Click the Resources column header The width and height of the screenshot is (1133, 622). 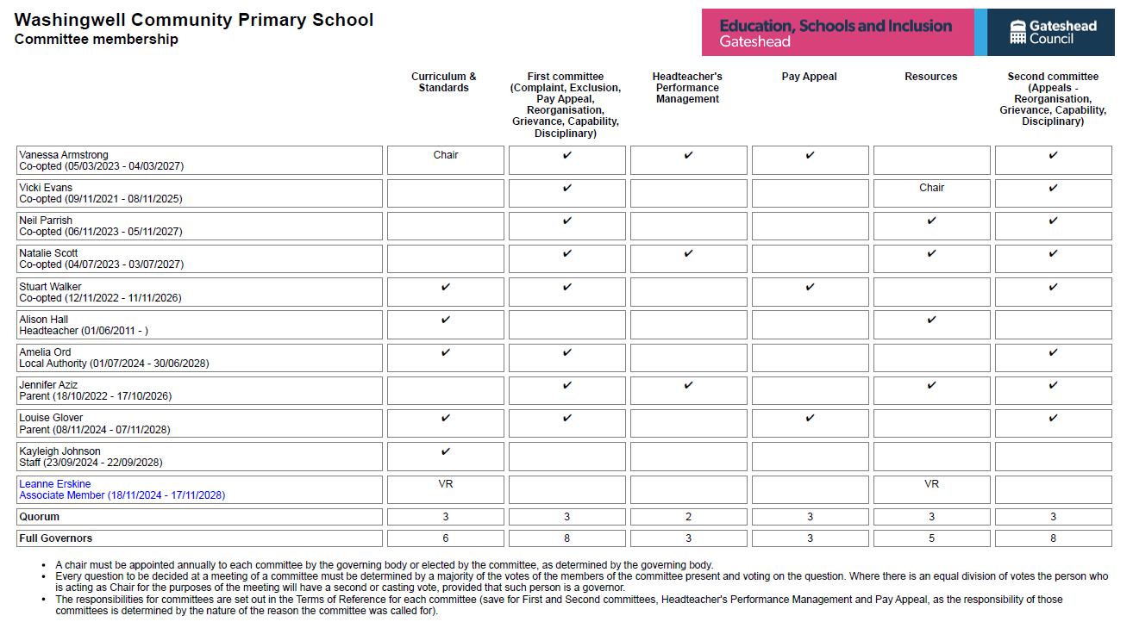pyautogui.click(x=930, y=77)
